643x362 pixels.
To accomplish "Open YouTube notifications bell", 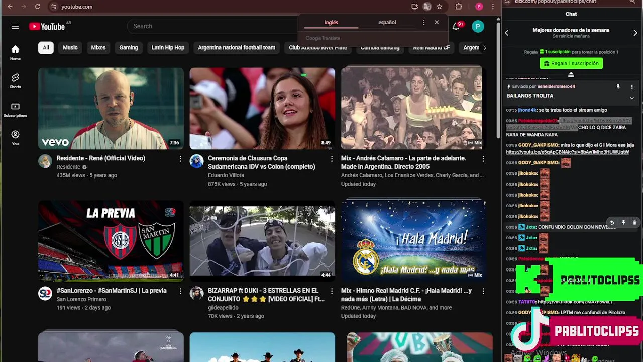I will pyautogui.click(x=456, y=26).
